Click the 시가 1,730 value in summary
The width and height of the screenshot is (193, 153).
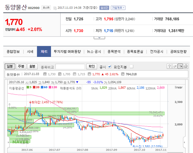coord(79,31)
